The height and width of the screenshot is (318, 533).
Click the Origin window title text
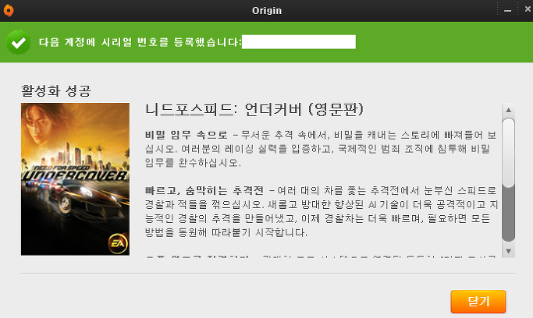tap(267, 11)
